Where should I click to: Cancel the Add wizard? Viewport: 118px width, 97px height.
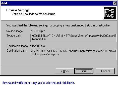[x=105, y=71]
